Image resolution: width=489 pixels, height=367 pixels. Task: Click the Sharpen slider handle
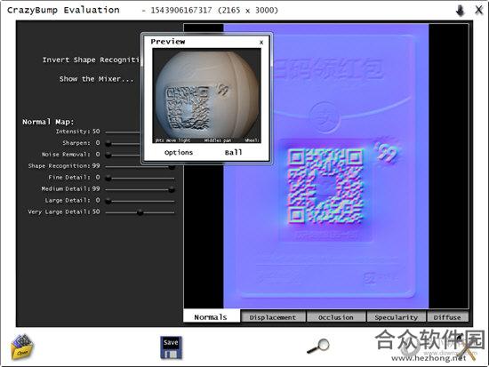tap(108, 143)
